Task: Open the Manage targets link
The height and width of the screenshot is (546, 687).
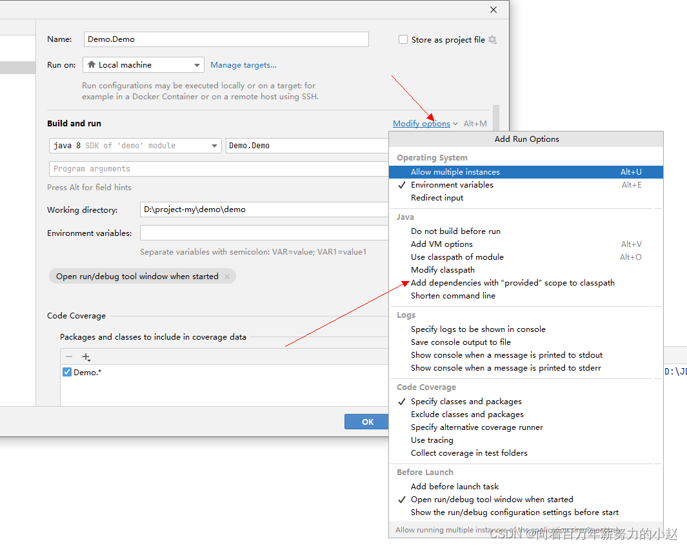Action: (243, 64)
